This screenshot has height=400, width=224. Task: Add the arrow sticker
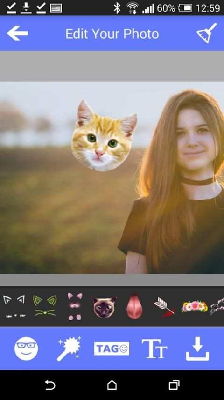[164, 306]
